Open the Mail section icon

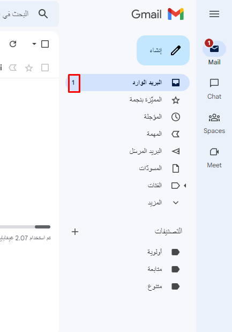coord(214,49)
